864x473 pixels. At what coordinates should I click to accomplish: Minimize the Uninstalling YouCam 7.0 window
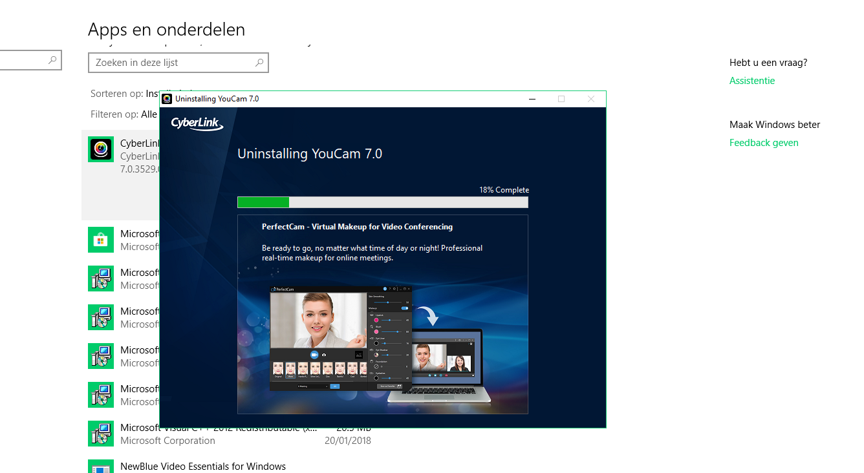(x=532, y=99)
